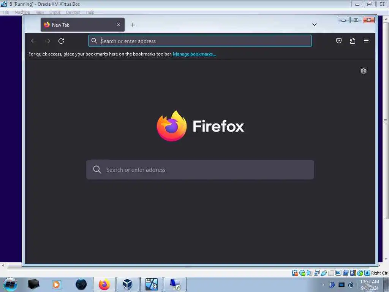Screen dimensions: 389x292
Task: Open VirtualBox Help menu
Action: pyautogui.click(x=90, y=12)
